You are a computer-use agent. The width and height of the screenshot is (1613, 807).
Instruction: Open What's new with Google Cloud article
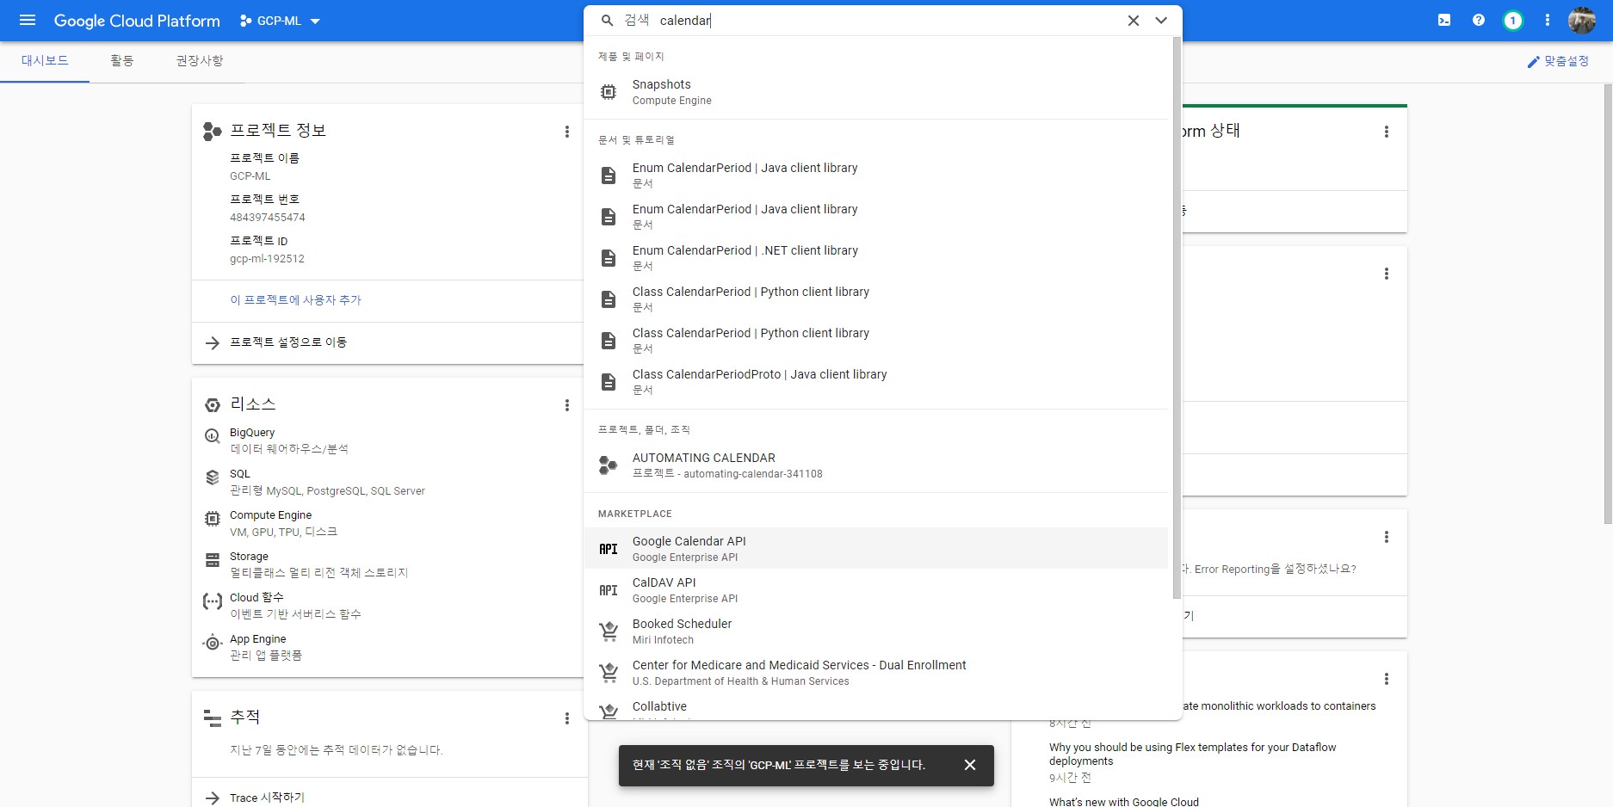click(x=1124, y=802)
